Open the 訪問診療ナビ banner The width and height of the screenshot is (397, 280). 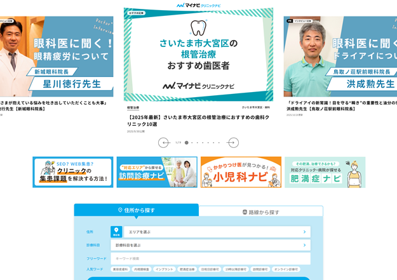point(157,172)
